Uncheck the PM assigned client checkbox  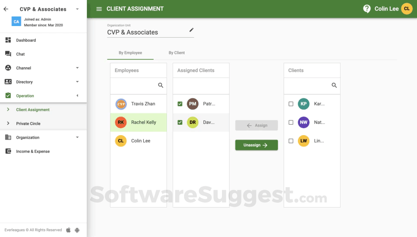point(180,104)
